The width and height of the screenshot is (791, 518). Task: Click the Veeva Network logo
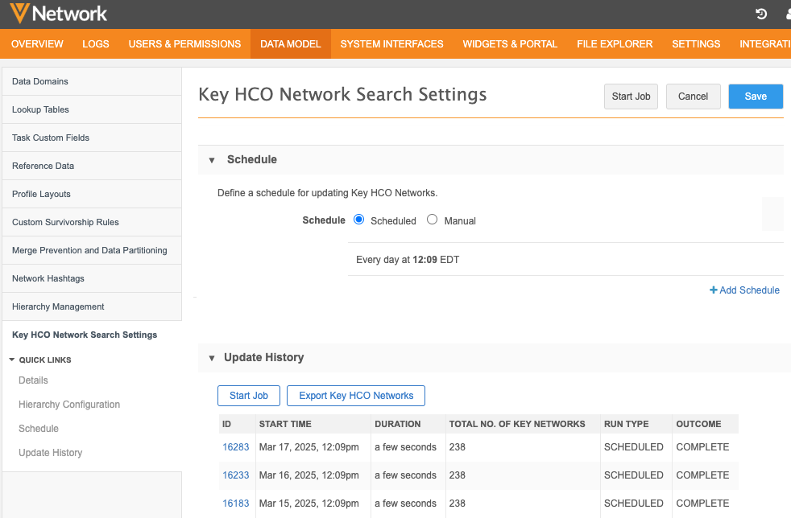coord(58,14)
